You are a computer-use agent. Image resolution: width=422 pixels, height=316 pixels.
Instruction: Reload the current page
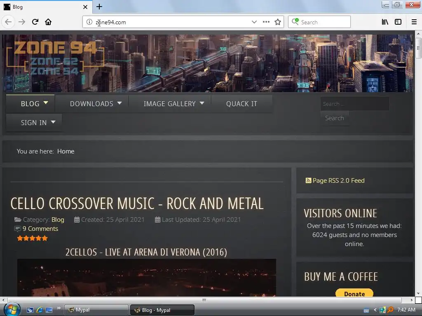pos(35,22)
